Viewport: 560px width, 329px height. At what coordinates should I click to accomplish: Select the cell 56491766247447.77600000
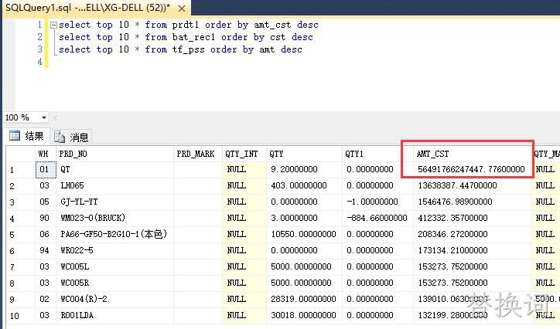click(472, 169)
